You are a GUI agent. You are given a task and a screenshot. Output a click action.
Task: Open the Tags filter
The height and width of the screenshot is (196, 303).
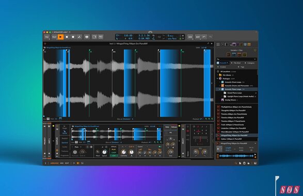click(241, 67)
